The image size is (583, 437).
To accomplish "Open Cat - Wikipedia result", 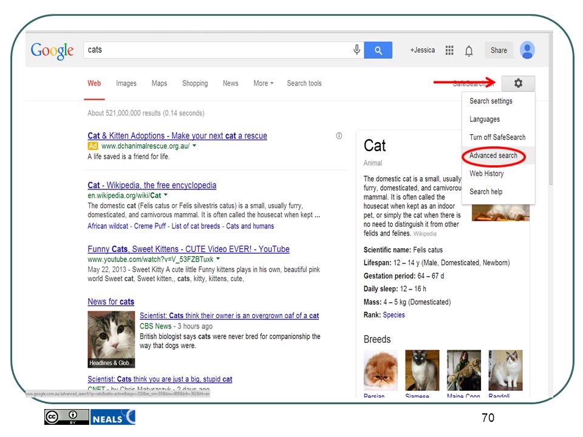I will tap(152, 185).
